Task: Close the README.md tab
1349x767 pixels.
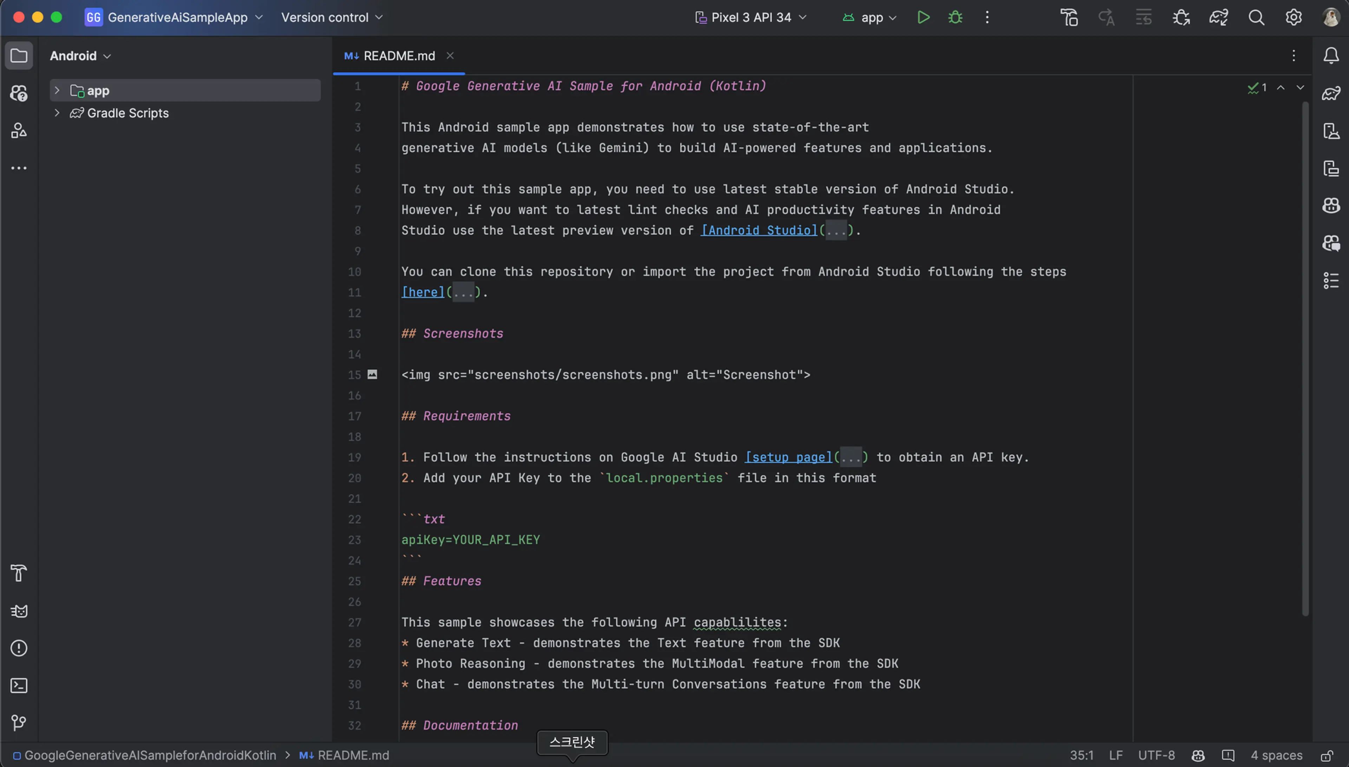Action: click(450, 55)
